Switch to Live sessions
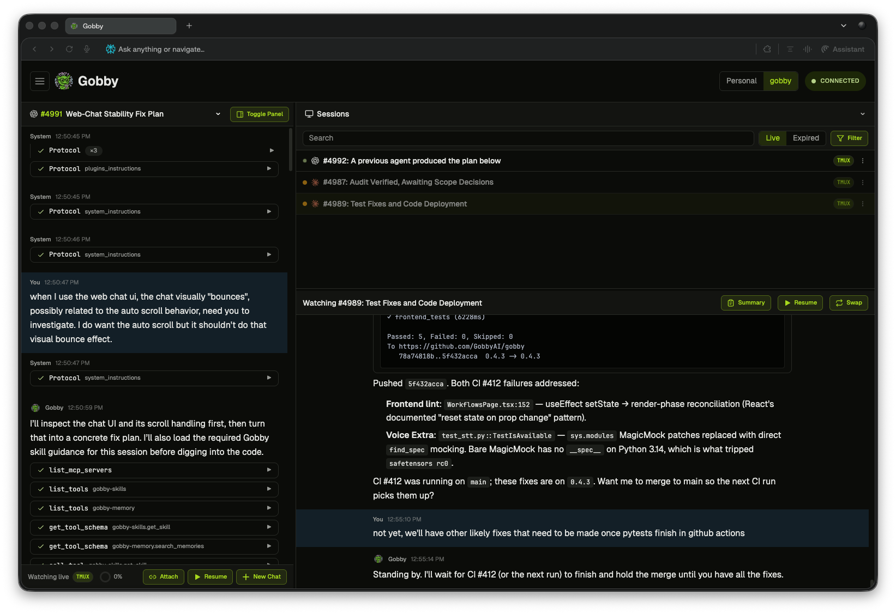896x614 pixels. 773,138
